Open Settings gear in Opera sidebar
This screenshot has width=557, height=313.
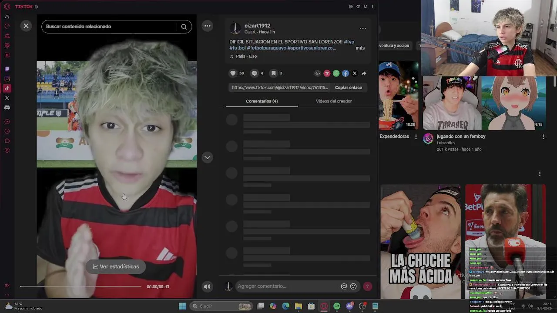(x=7, y=150)
